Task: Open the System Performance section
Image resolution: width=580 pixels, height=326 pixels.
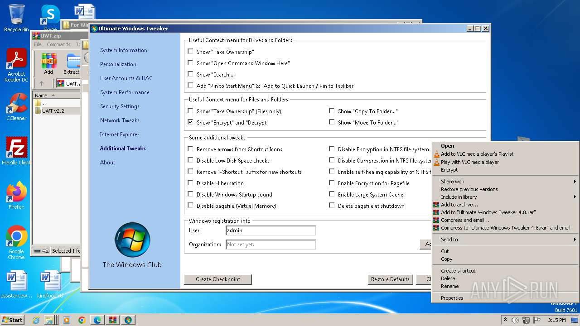Action: 125,92
